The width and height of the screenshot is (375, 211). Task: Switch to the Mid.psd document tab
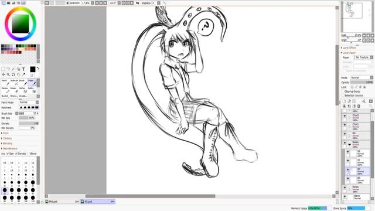62,202
